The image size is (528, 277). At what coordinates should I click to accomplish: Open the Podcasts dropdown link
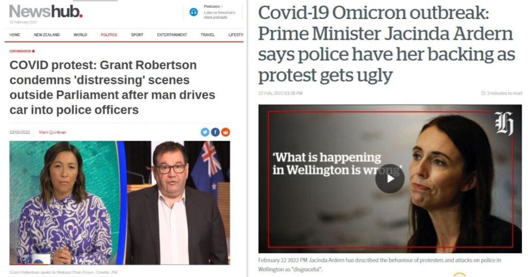[213, 6]
